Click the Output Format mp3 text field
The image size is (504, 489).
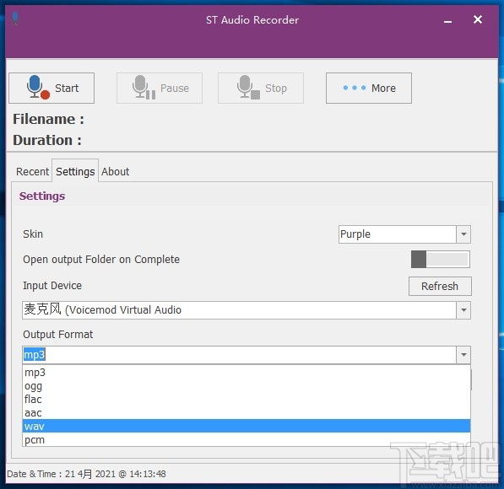click(239, 355)
